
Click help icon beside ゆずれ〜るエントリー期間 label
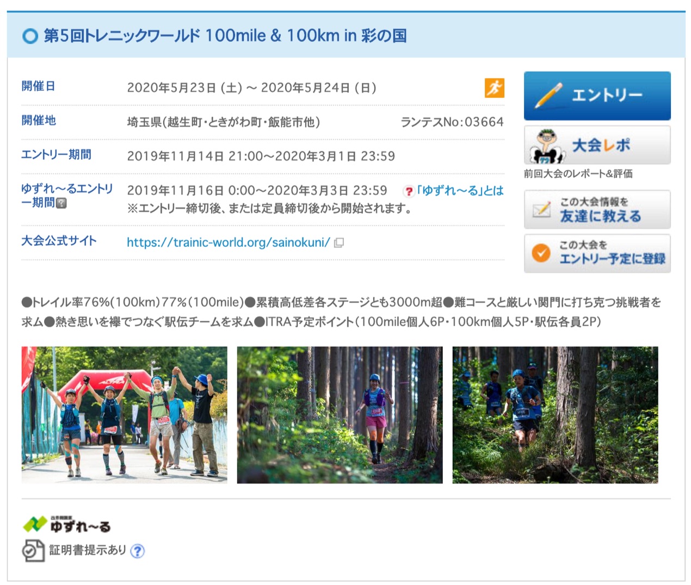(x=61, y=203)
